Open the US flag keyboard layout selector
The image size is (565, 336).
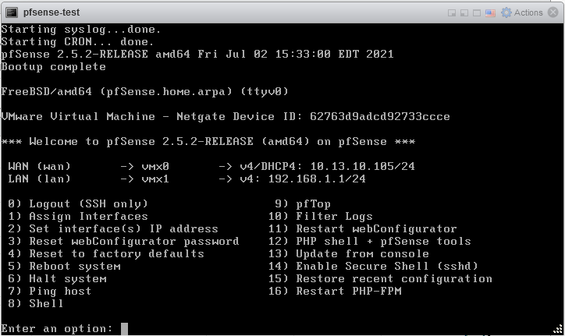pos(490,13)
